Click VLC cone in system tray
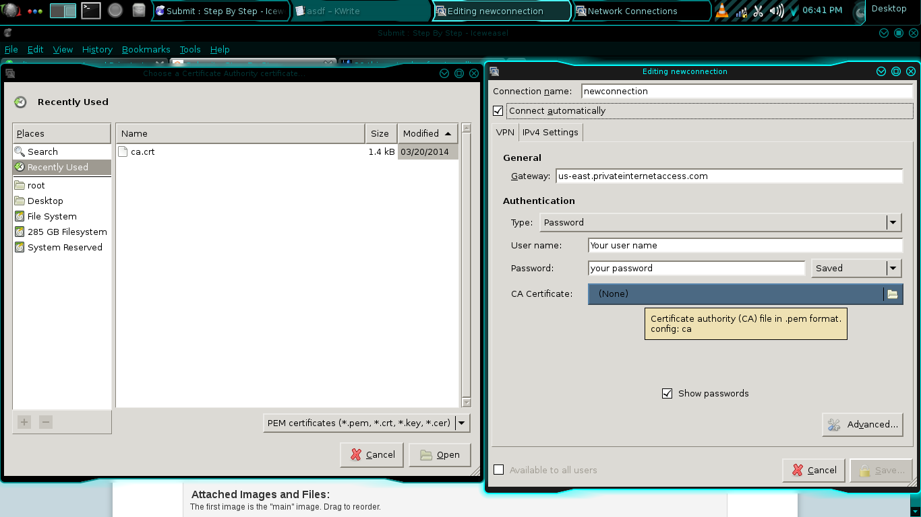The image size is (921, 517). [x=722, y=11]
